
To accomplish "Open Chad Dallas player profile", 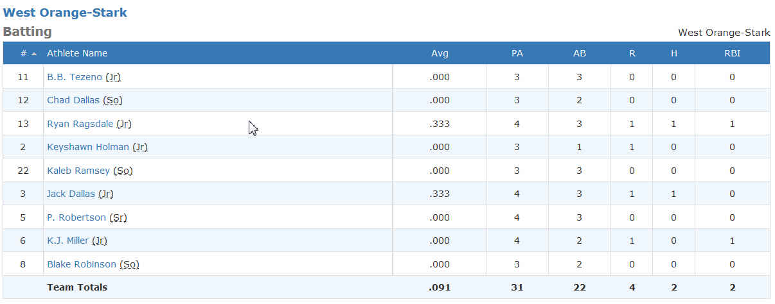I will [x=73, y=100].
